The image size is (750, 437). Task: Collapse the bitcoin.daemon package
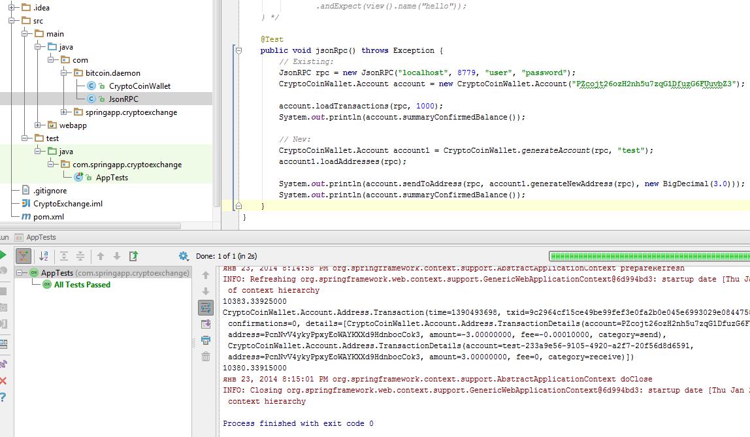(x=63, y=73)
